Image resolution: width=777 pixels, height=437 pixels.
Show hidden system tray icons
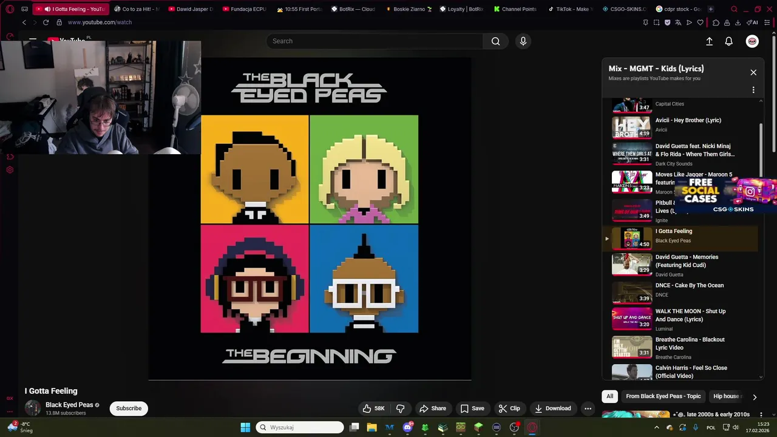coord(656,427)
